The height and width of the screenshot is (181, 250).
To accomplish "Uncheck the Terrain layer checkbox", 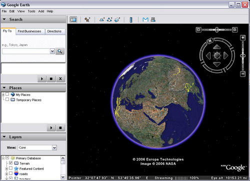I will pos(11,163).
